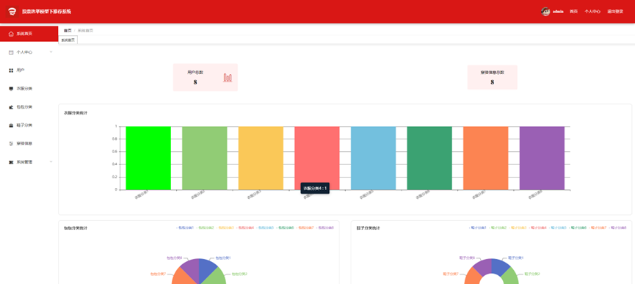Click the 穿搭信息总数 card label
This screenshot has width=635, height=284.
(x=493, y=73)
